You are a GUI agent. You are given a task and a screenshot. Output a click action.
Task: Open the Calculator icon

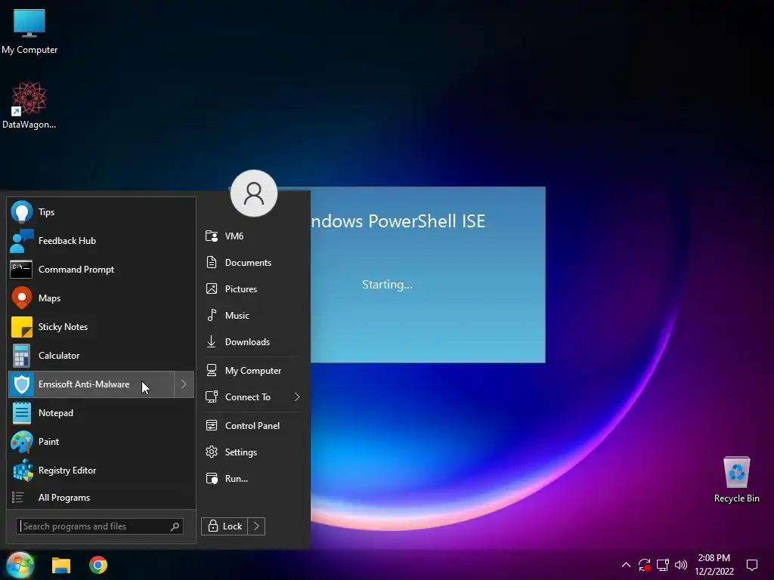pyautogui.click(x=21, y=356)
